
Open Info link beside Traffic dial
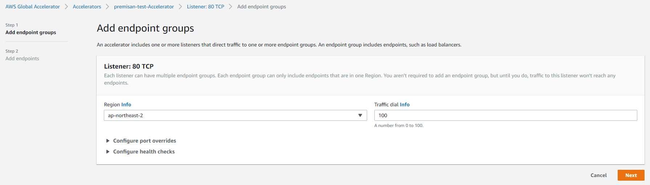pos(405,104)
